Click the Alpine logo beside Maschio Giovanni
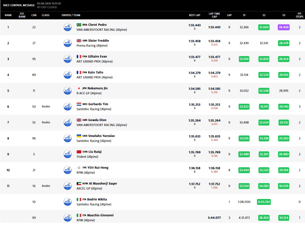 pyautogui.click(x=68, y=218)
